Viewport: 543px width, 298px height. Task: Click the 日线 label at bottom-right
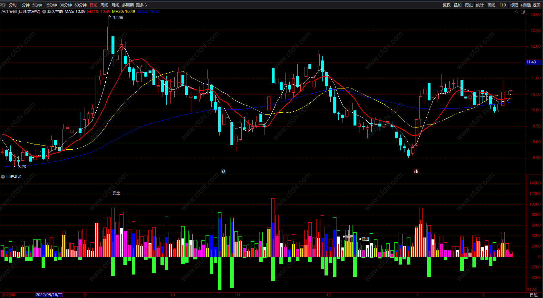(534, 295)
